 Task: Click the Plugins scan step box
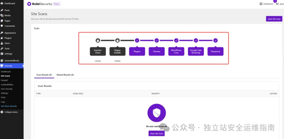(x=137, y=51)
